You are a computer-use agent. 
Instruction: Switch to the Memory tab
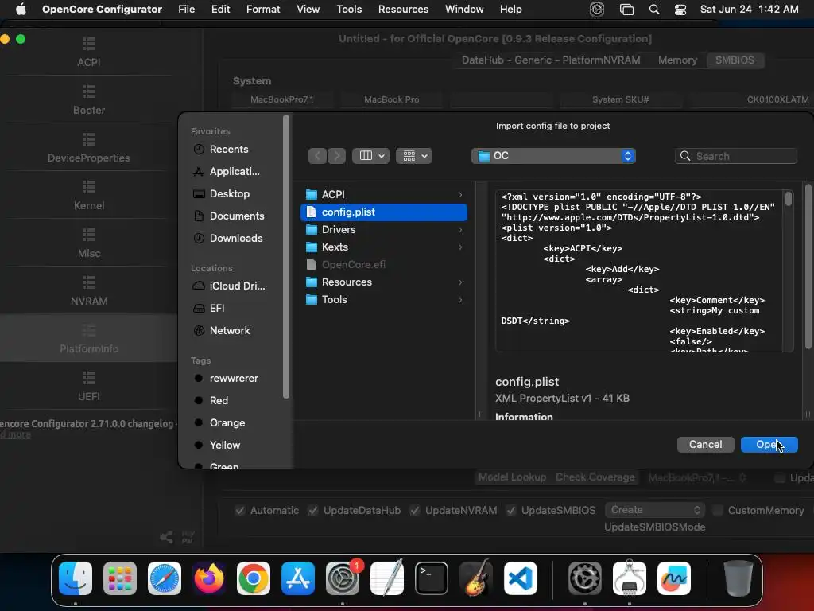pos(677,60)
